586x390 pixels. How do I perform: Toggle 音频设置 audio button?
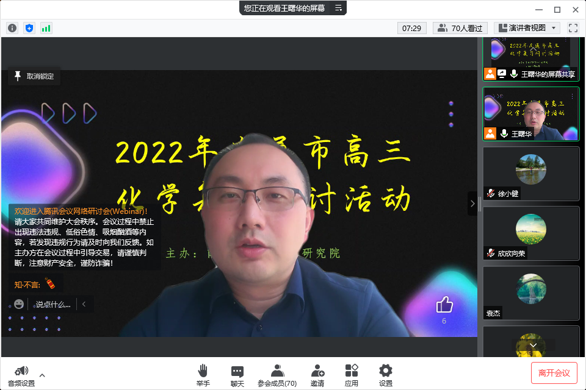21,374
